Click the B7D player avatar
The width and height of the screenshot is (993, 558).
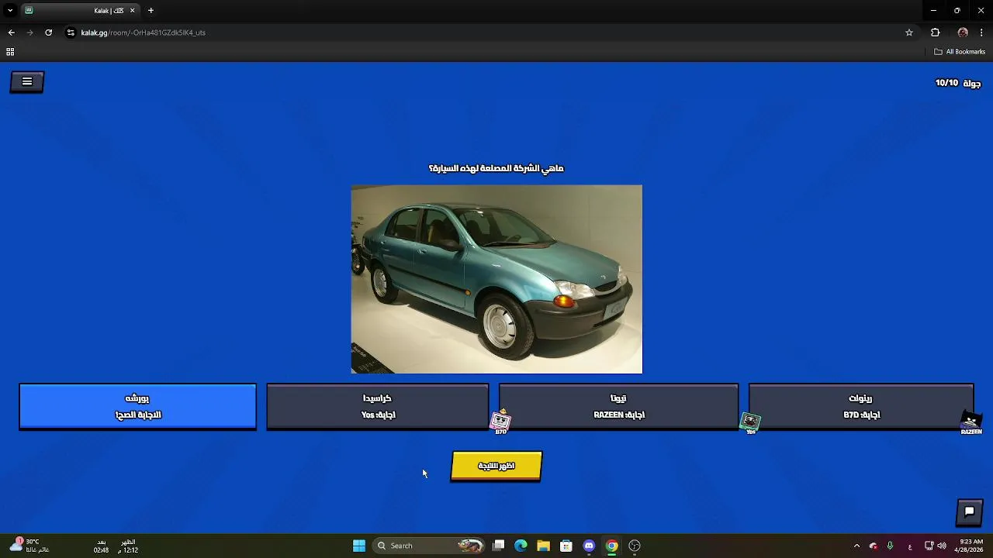point(501,422)
